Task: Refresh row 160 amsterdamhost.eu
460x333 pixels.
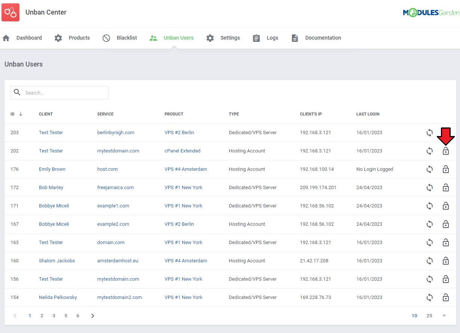Action: pos(430,261)
